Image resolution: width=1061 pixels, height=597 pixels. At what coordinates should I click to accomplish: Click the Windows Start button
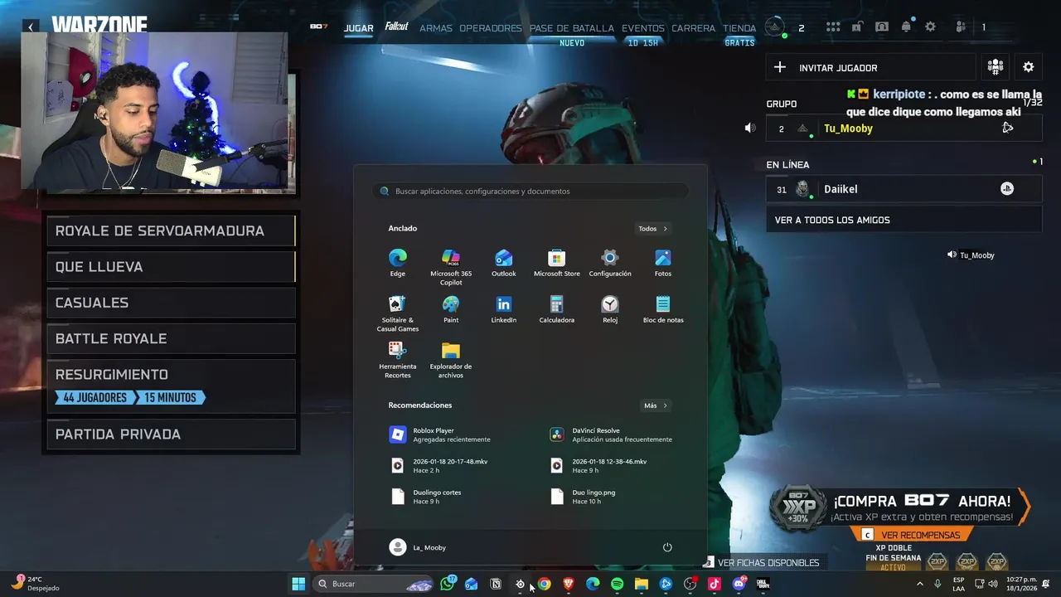pos(298,584)
